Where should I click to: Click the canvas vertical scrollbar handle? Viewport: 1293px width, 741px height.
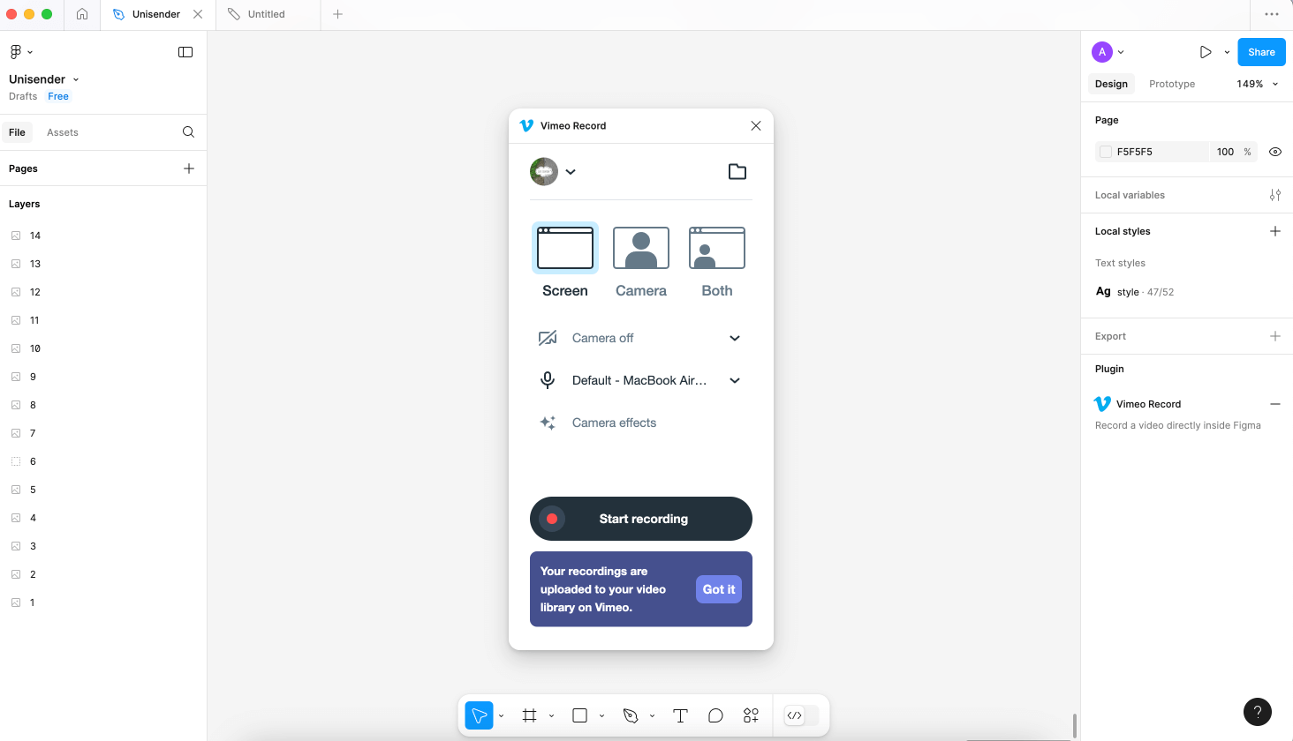pyautogui.click(x=1074, y=726)
